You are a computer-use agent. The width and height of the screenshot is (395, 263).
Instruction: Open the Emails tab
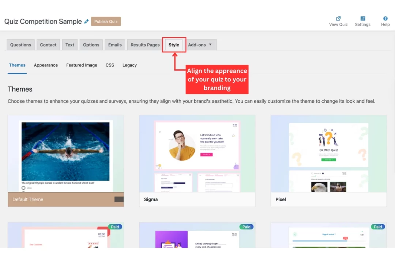click(115, 45)
